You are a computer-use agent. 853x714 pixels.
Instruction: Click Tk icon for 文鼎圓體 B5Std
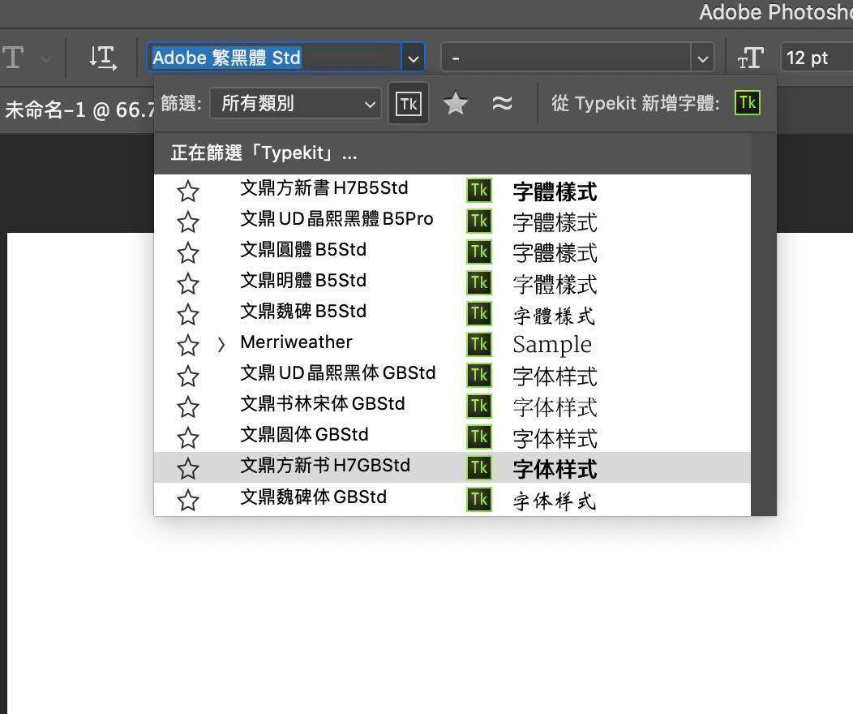point(479,252)
